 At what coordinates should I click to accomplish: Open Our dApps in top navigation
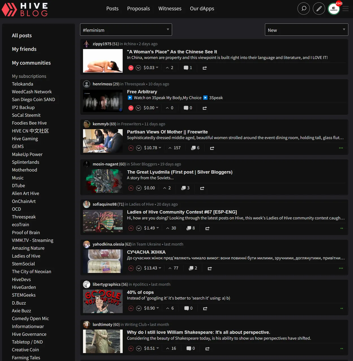[x=202, y=8]
